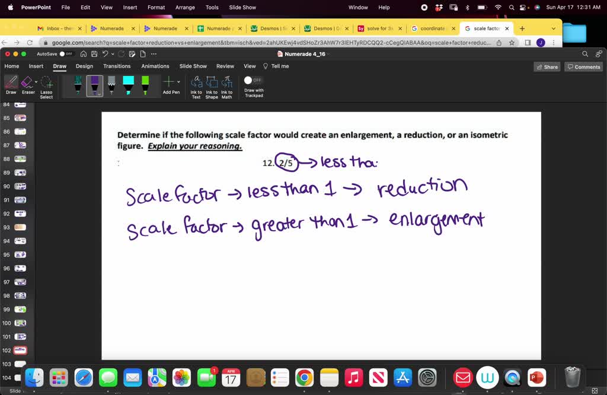607x395 pixels.
Task: Toggle Draw with Trackpad switch
Action: coord(253,80)
